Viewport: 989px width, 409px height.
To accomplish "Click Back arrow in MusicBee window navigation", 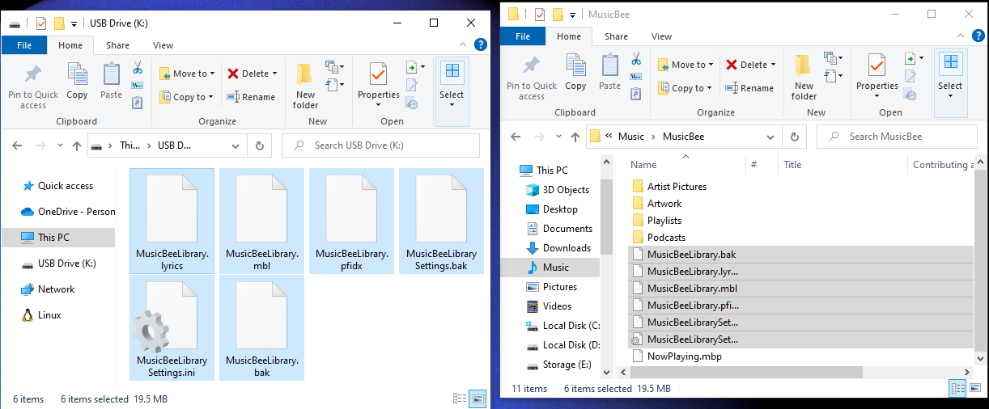I will coord(516,137).
